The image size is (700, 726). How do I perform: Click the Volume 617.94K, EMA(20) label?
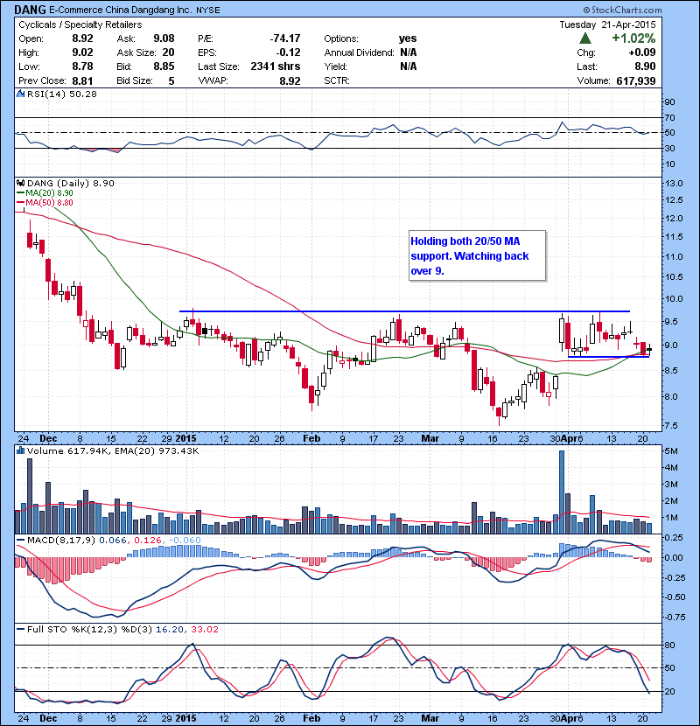click(113, 450)
